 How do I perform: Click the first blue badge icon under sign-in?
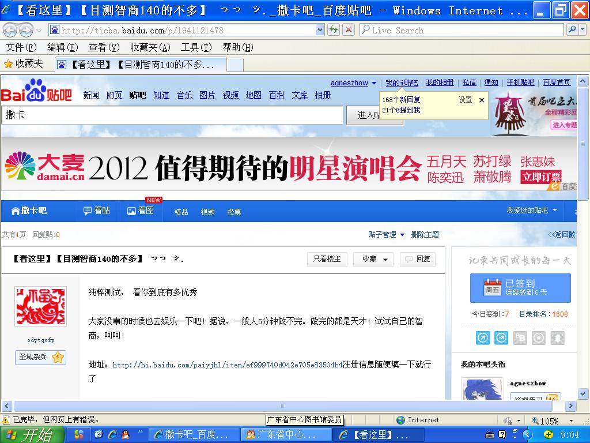483,338
